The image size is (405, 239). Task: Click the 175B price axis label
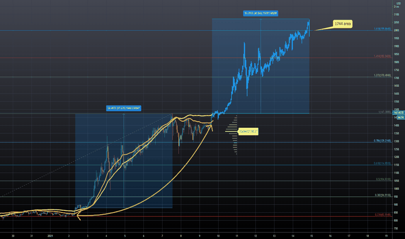point(396,70)
